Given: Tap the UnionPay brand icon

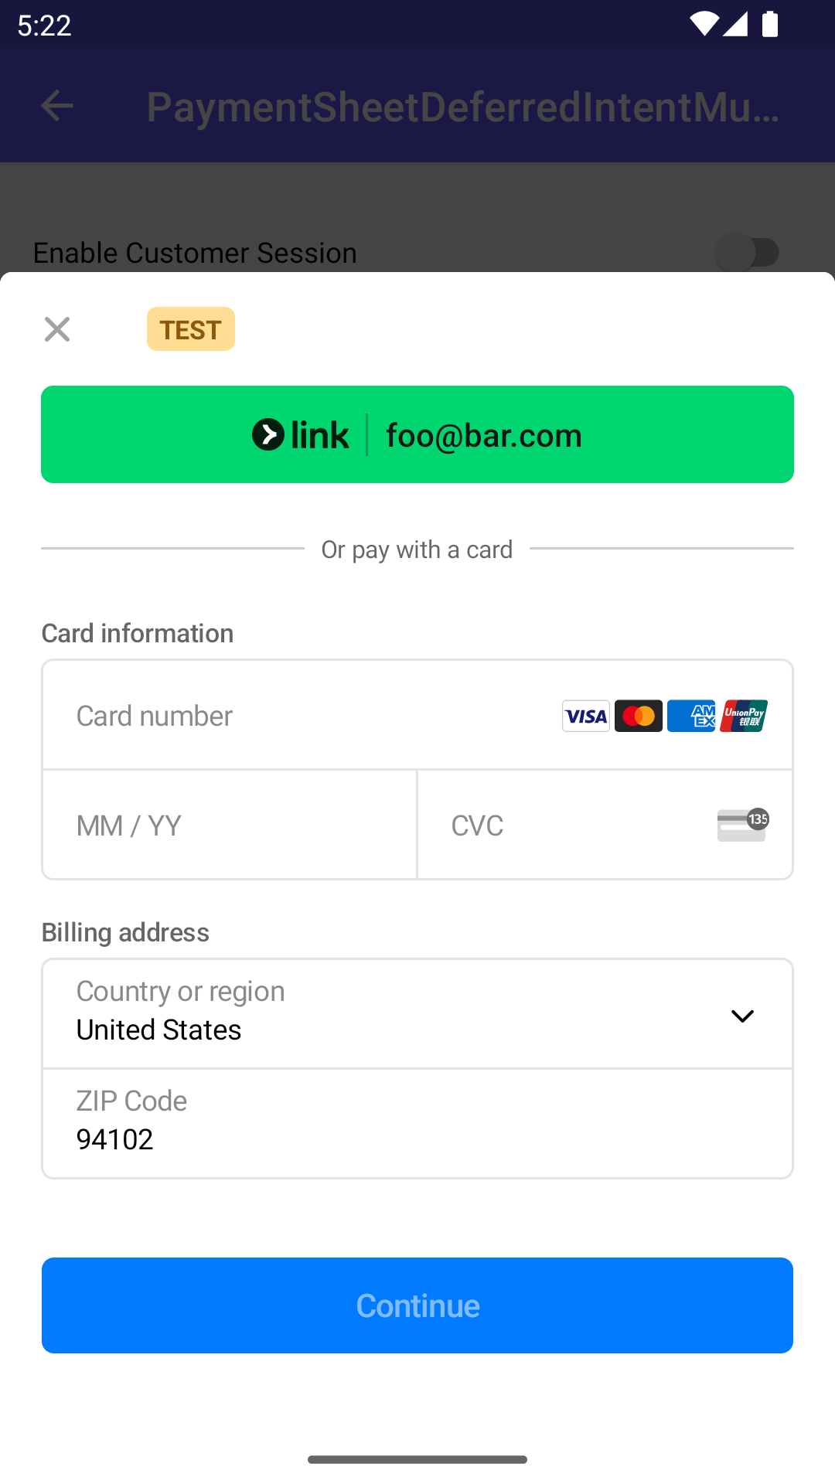Looking at the screenshot, I should point(744,716).
